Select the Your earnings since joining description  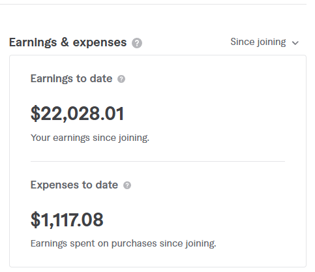(90, 138)
